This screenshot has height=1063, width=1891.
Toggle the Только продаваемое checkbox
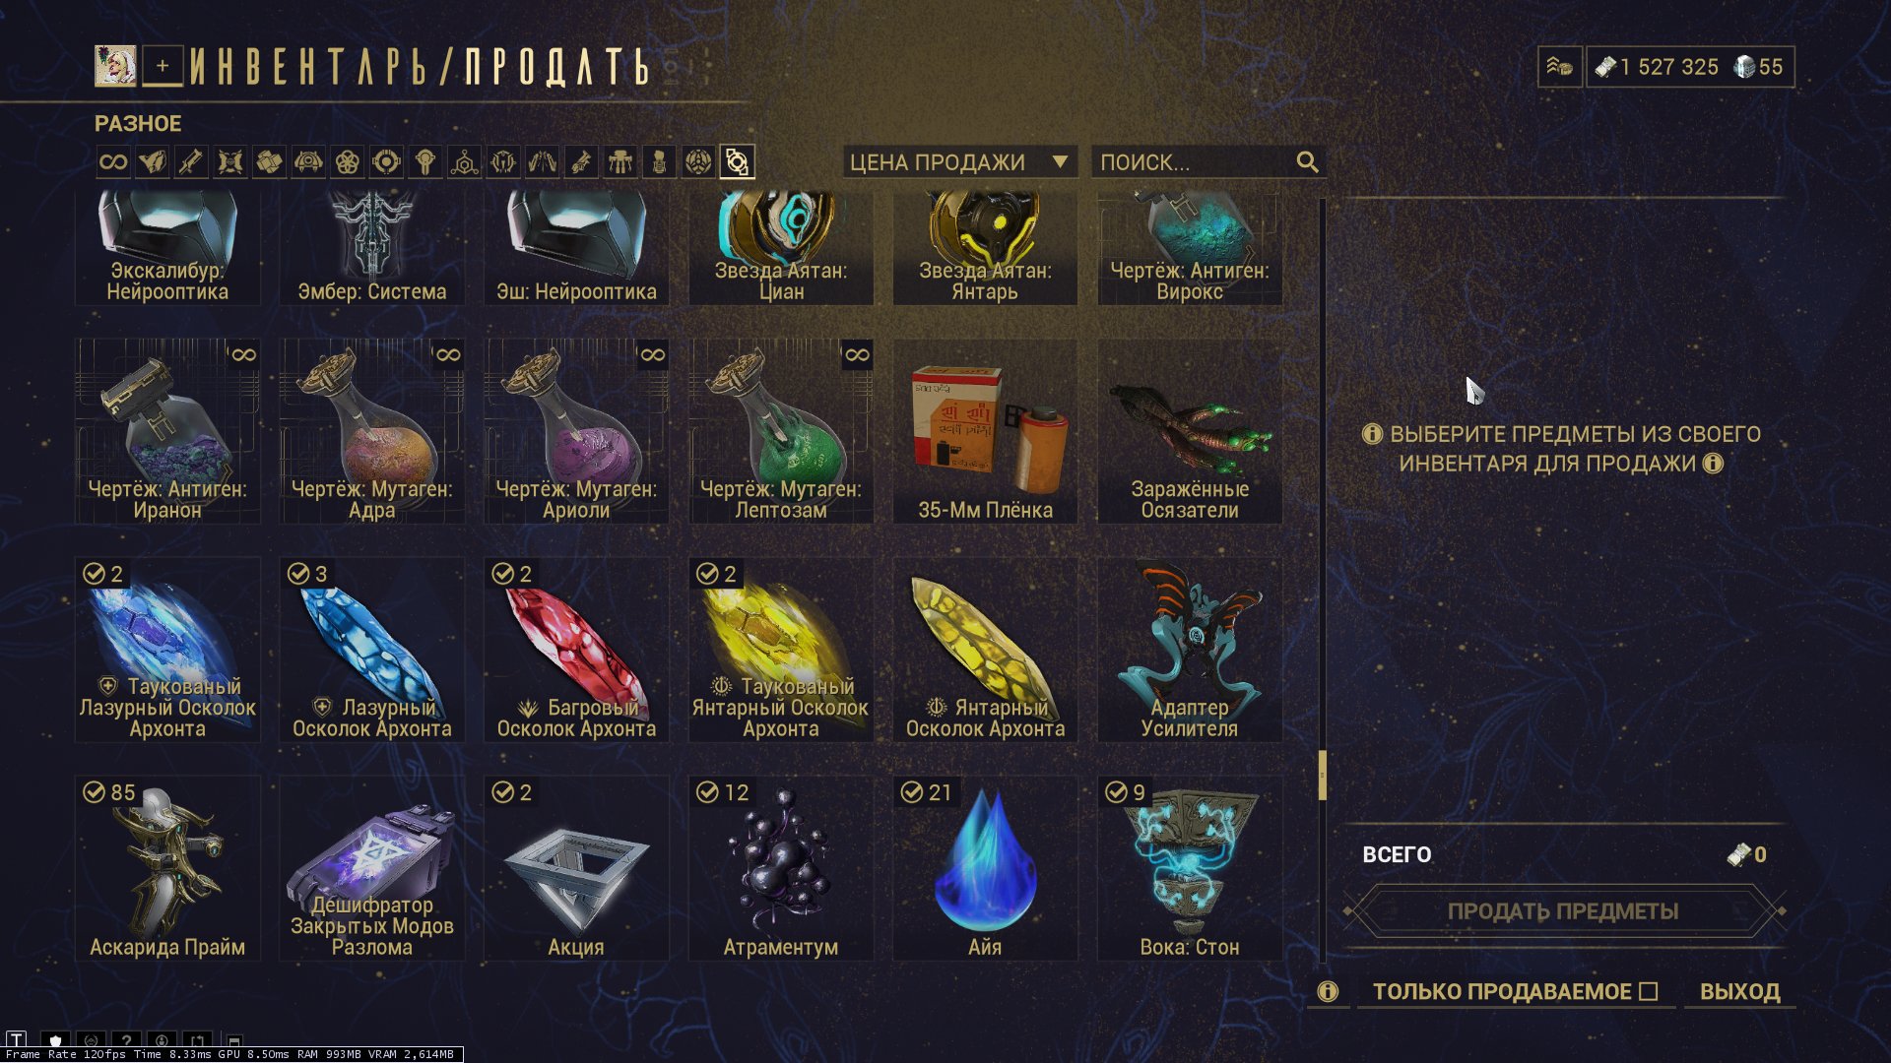point(1649,991)
